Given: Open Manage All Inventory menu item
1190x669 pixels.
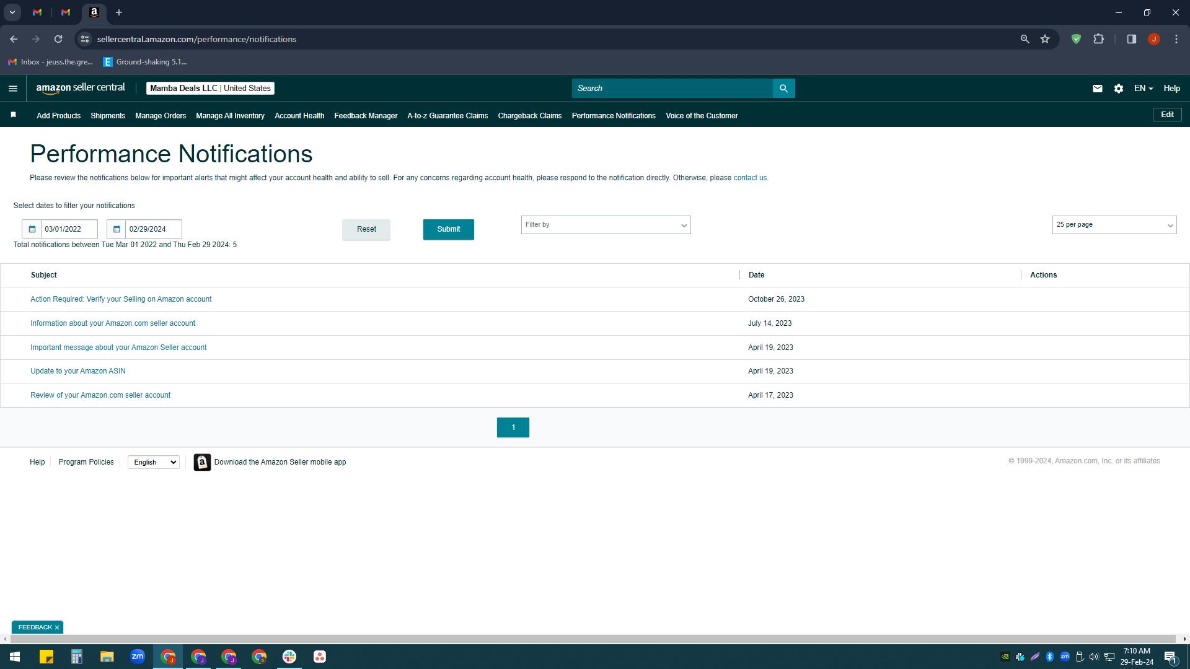Looking at the screenshot, I should [x=230, y=116].
